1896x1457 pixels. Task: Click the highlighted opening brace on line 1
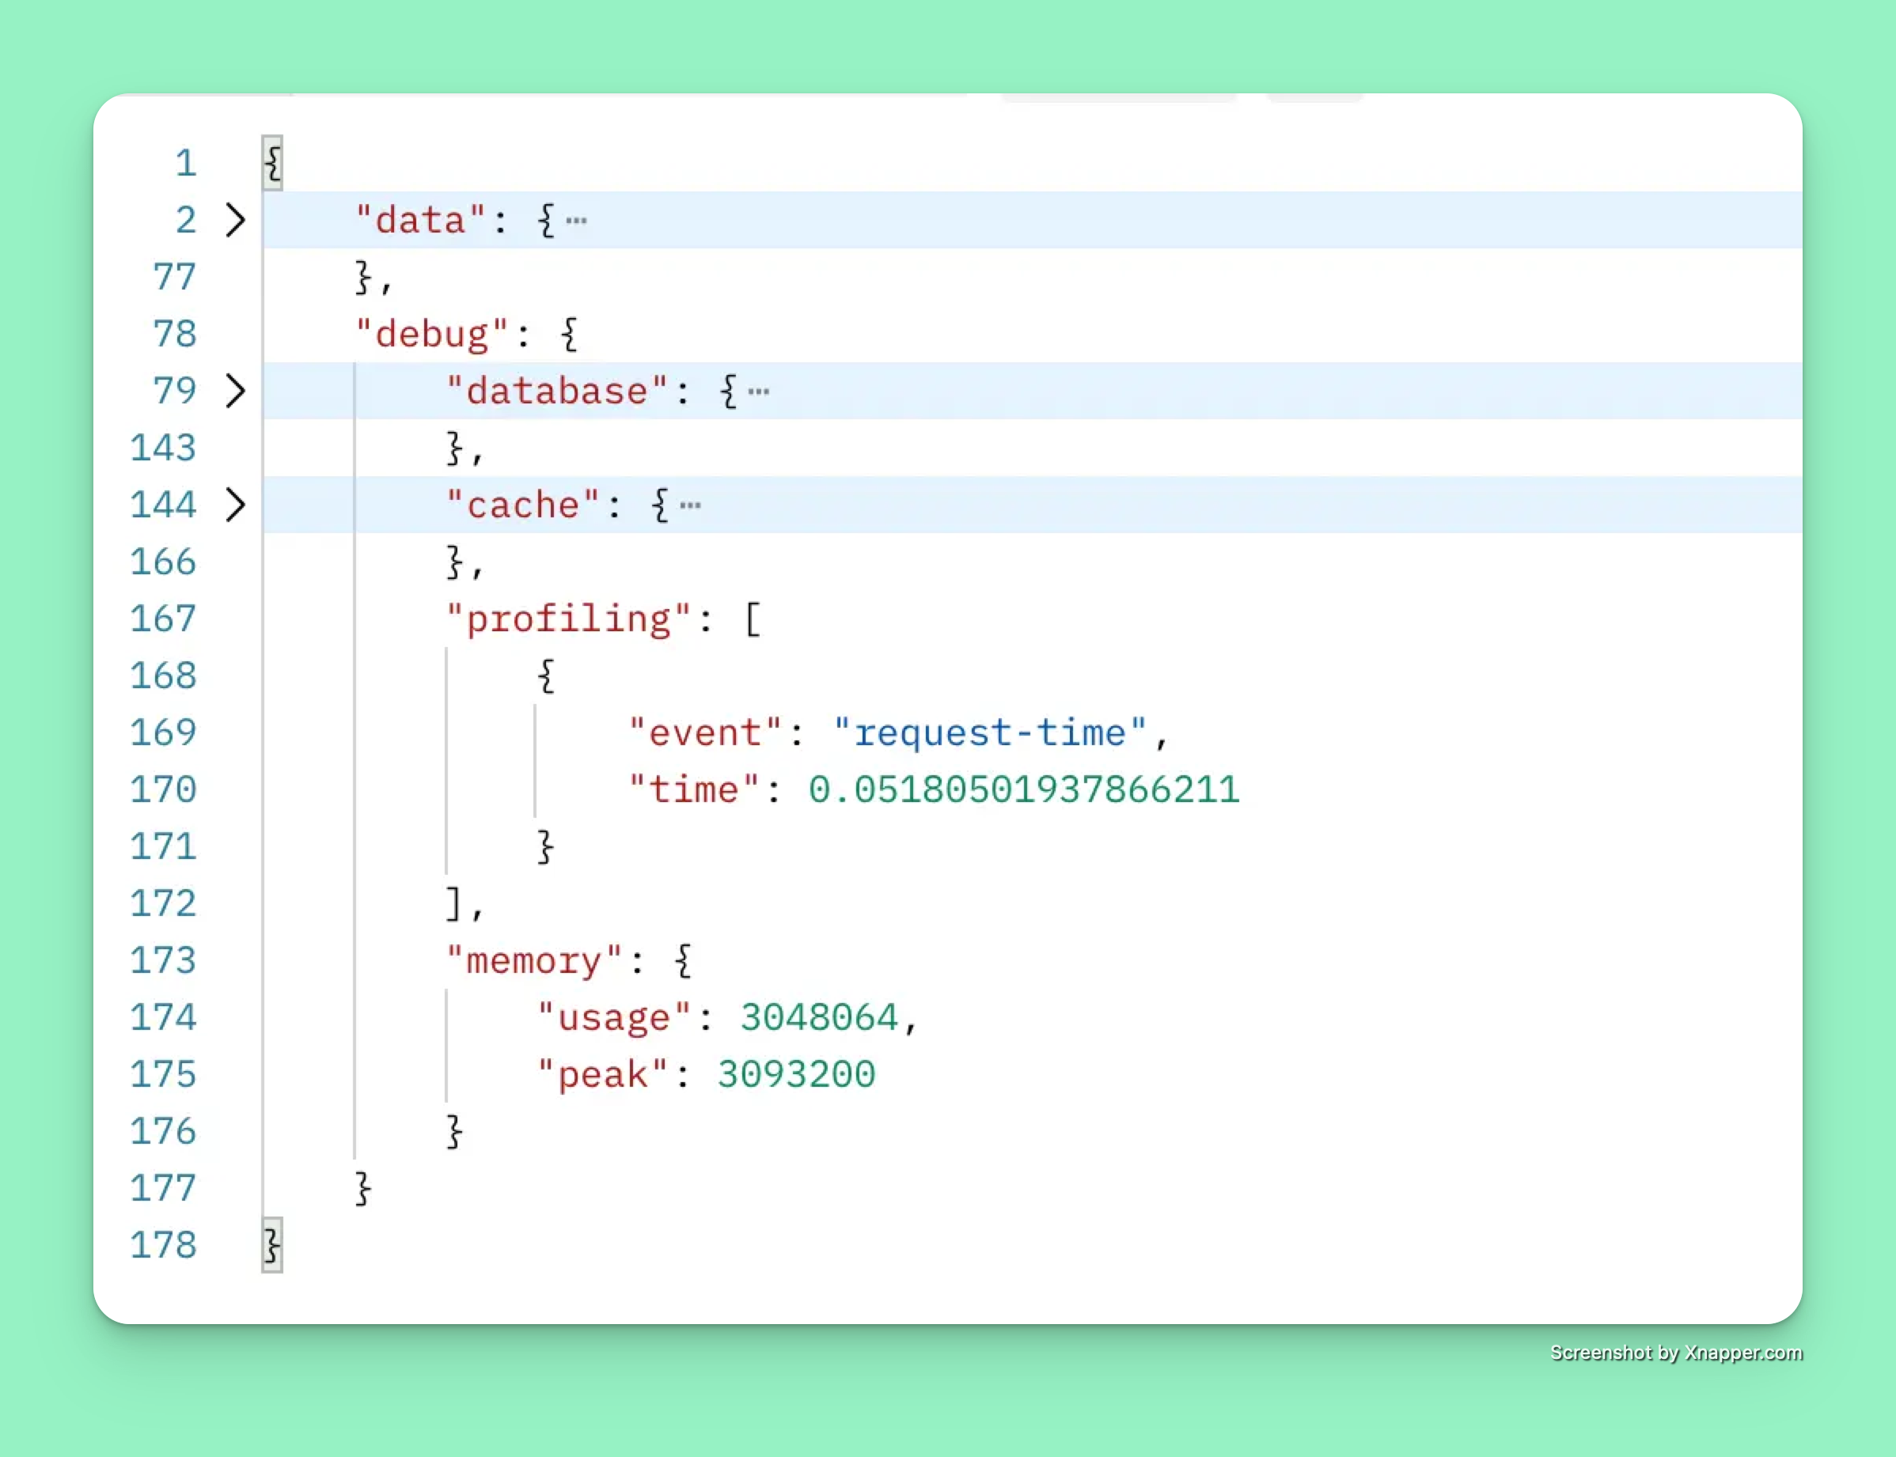(272, 163)
